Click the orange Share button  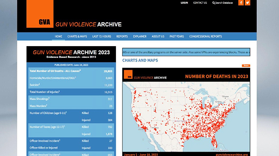246,65
